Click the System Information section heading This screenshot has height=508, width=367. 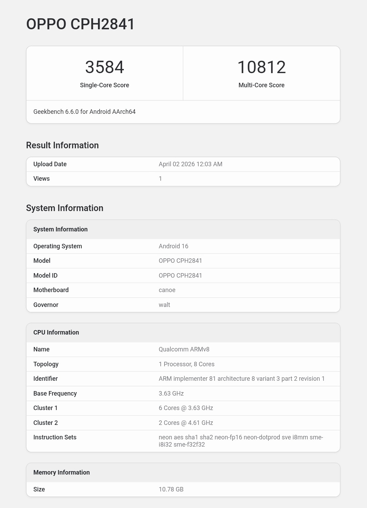(65, 208)
